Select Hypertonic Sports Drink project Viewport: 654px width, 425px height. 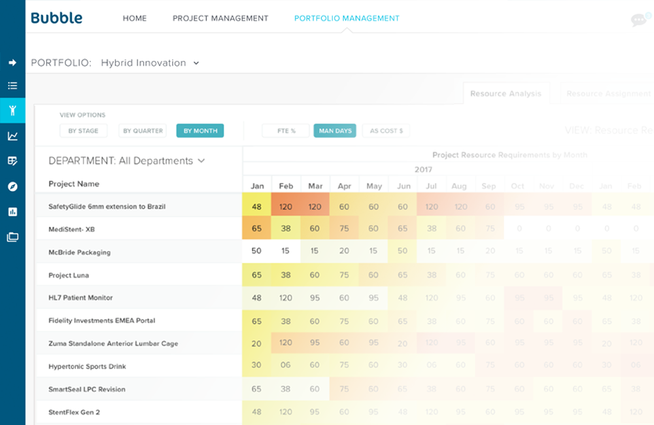pyautogui.click(x=87, y=367)
